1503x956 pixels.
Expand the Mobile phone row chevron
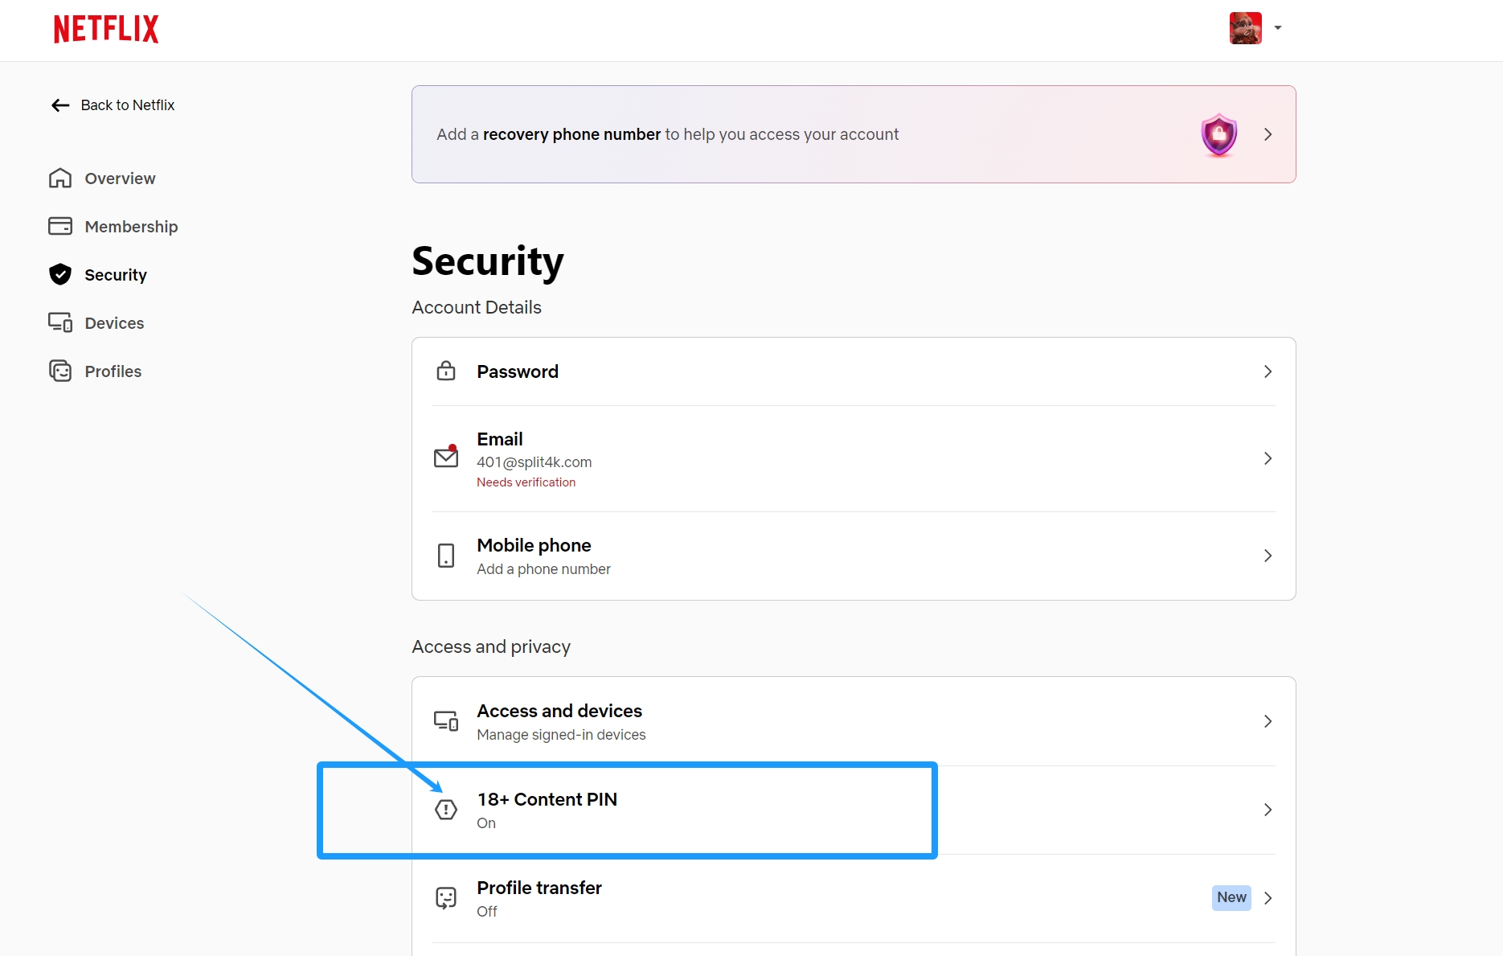1268,556
